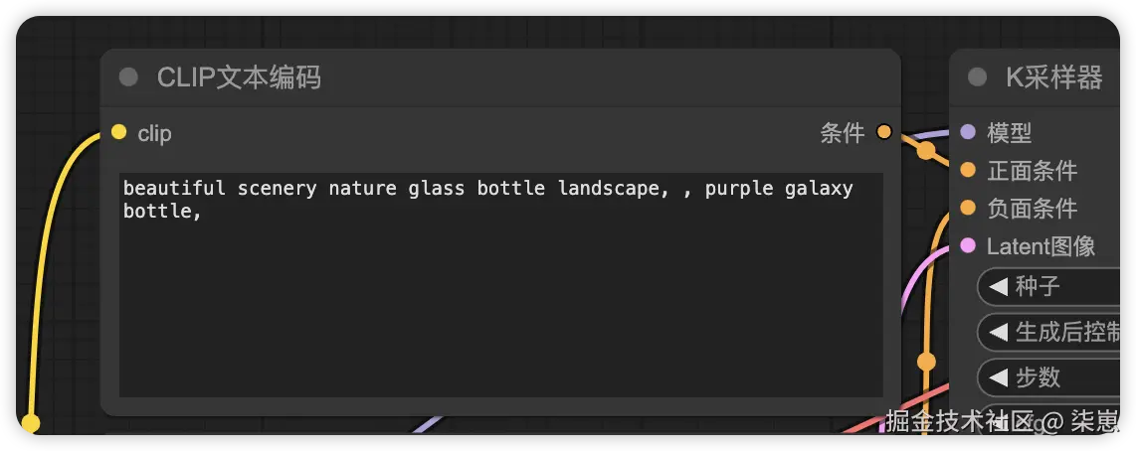Collapse the CLIP文本编码 node via its gray dot

128,77
